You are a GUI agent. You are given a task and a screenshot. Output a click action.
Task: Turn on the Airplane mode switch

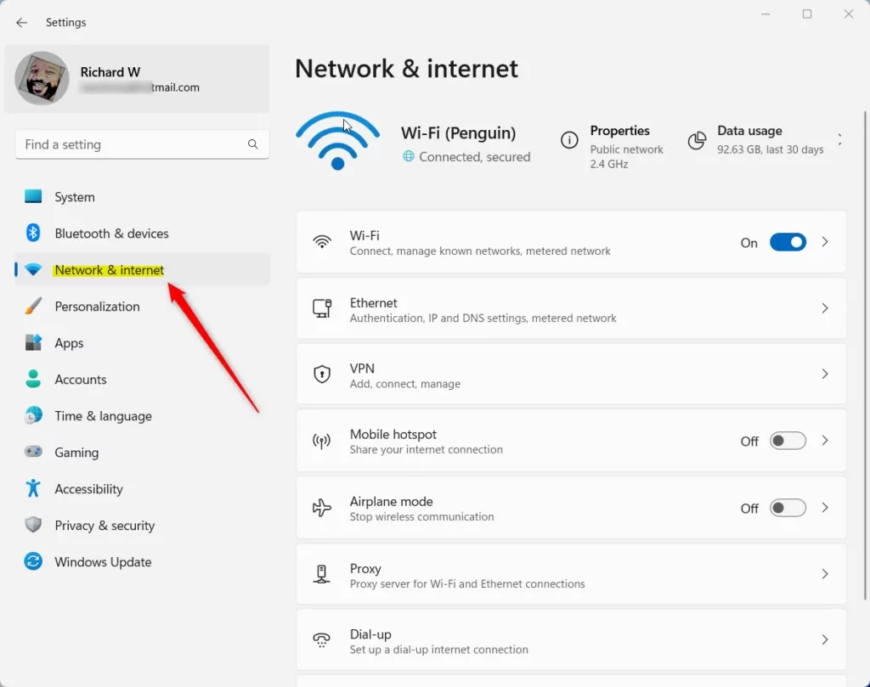[x=788, y=508]
